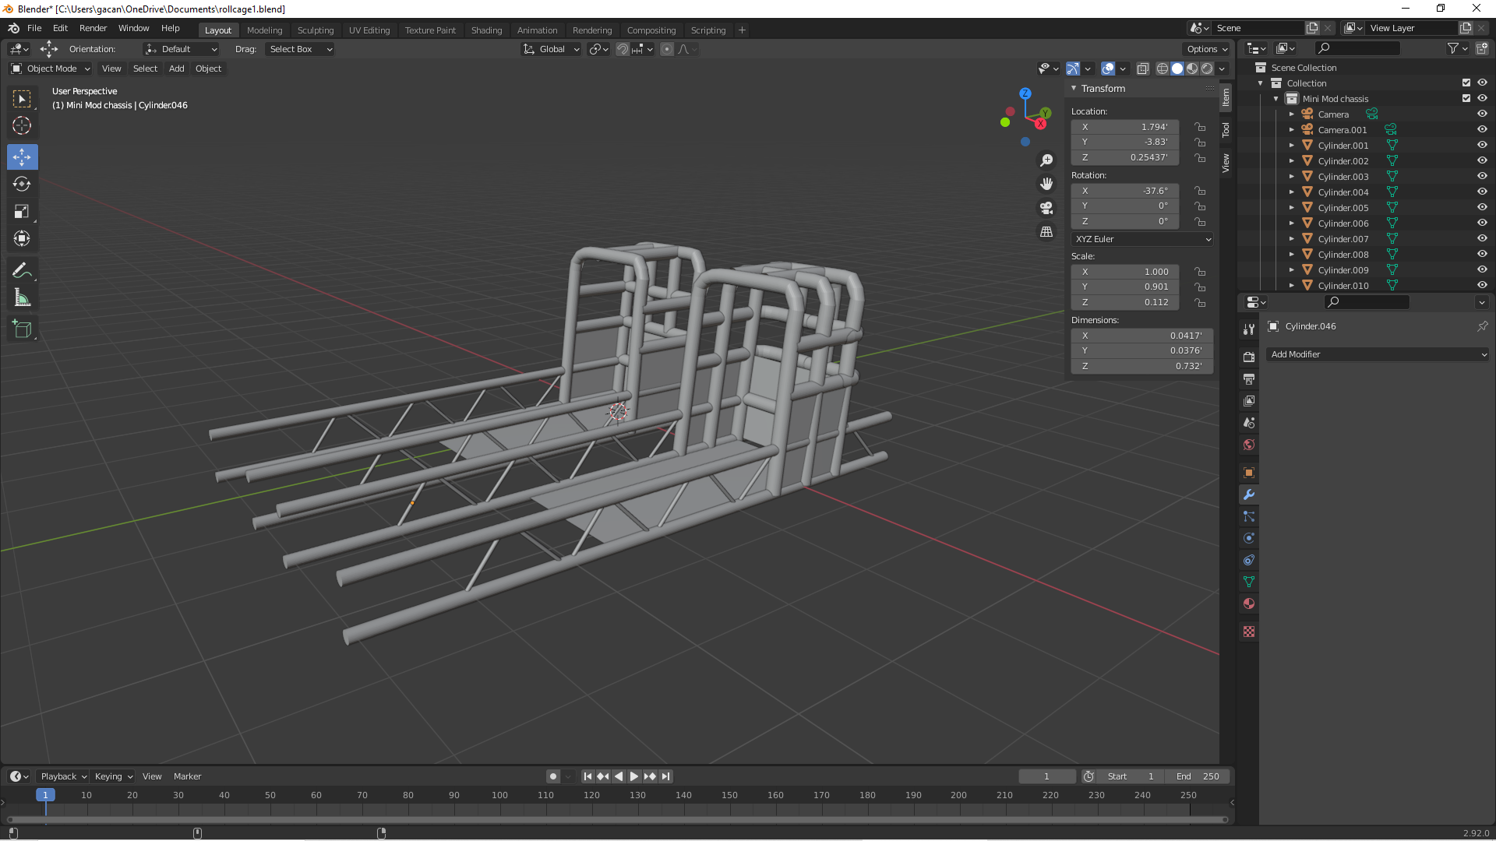Image resolution: width=1496 pixels, height=841 pixels.
Task: Expand the Cylinder.005 outliner item
Action: (x=1291, y=208)
